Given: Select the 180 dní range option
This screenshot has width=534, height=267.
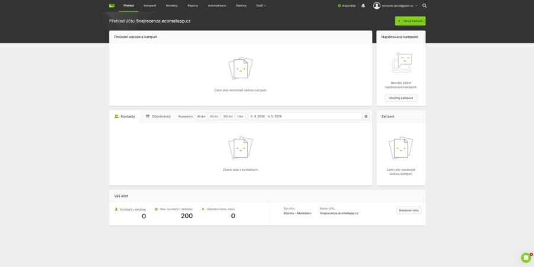Looking at the screenshot, I should [x=228, y=116].
